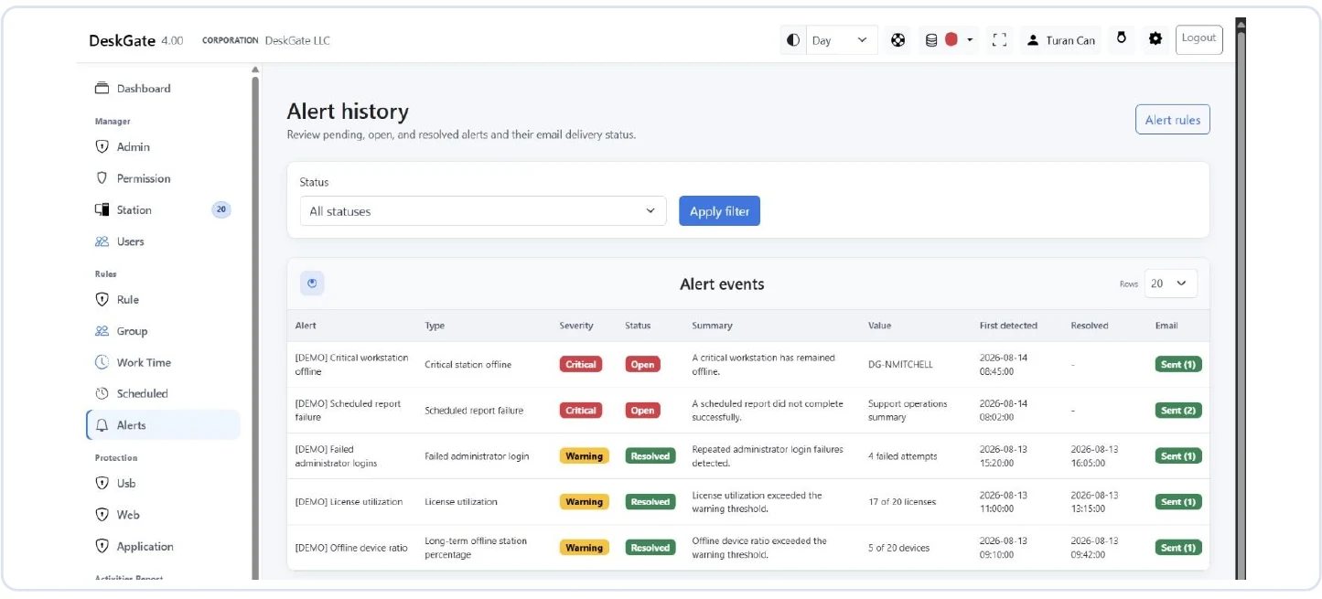Click the Station devices icon
The width and height of the screenshot is (1322, 599).
coord(102,209)
